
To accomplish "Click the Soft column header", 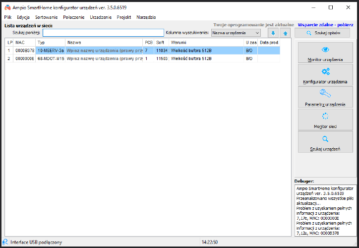I will pos(162,42).
